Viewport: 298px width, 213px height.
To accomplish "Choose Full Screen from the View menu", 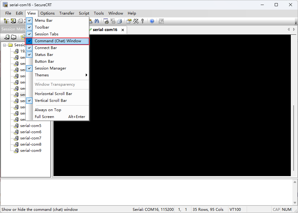I will pyautogui.click(x=57, y=117).
